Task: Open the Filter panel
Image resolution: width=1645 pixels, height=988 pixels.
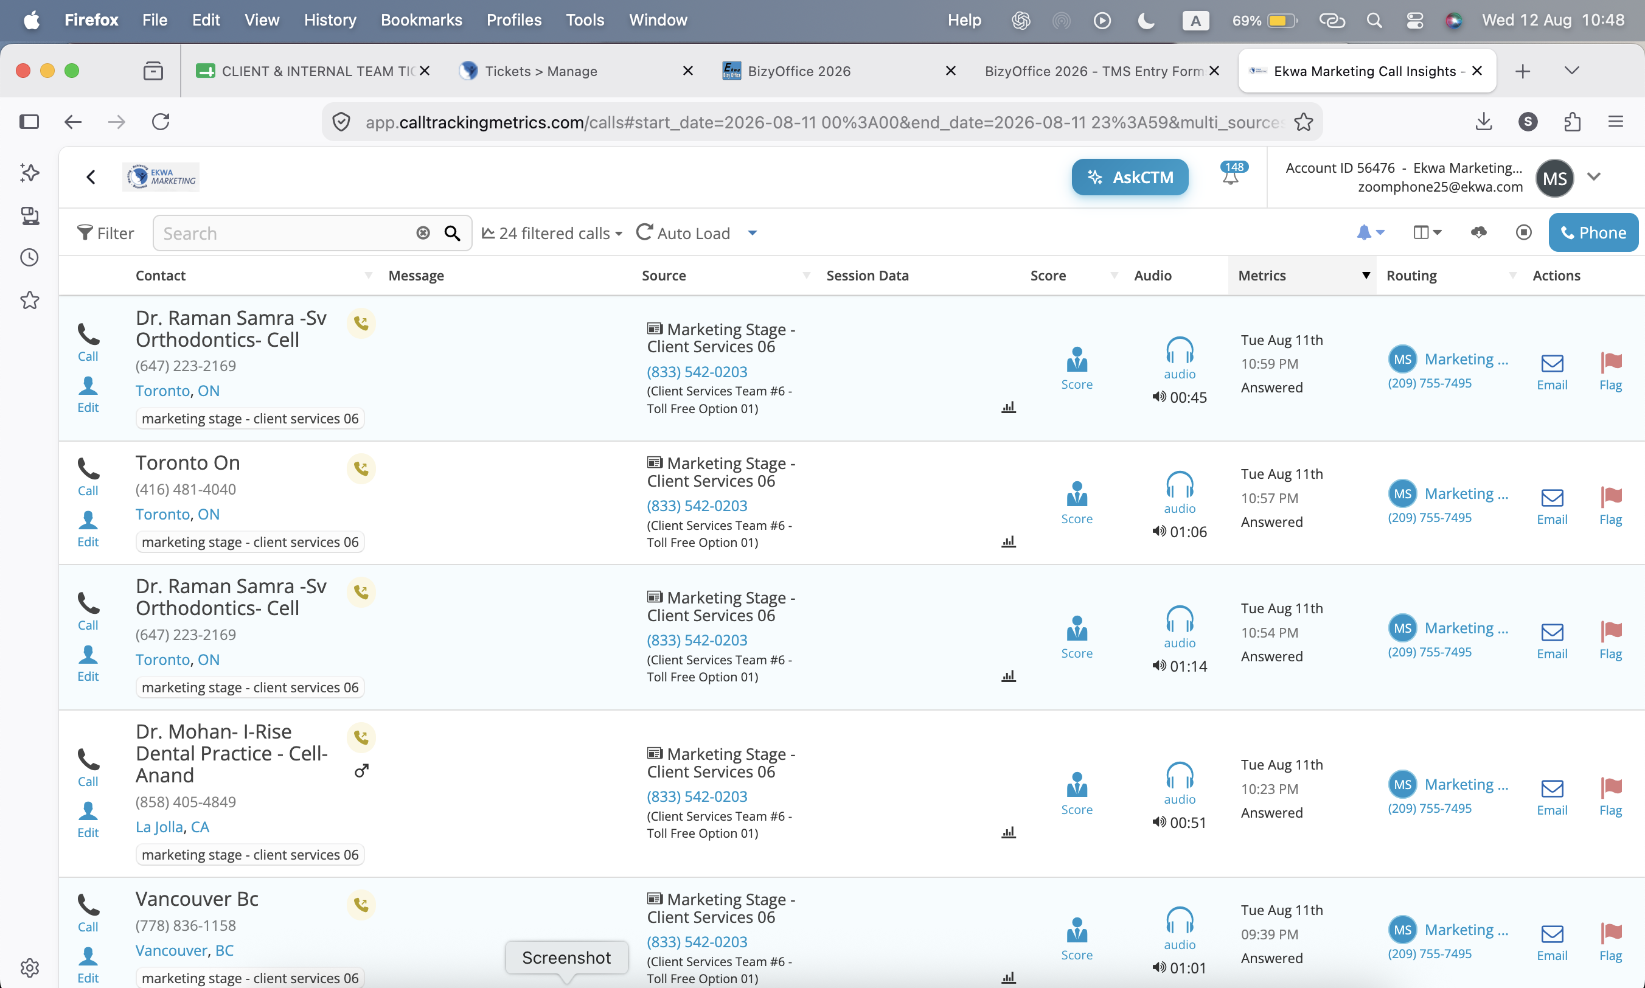Action: (x=106, y=233)
